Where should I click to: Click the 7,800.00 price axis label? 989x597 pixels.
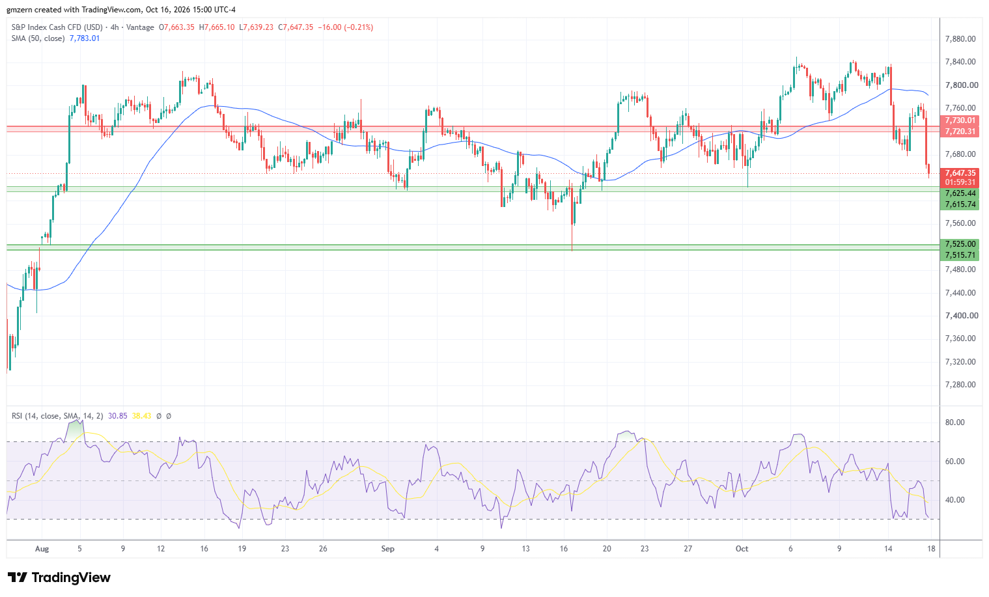960,85
